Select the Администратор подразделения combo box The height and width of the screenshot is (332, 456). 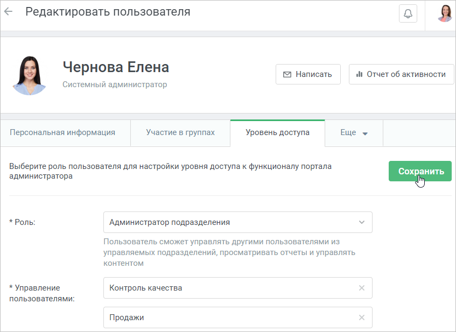(x=237, y=222)
